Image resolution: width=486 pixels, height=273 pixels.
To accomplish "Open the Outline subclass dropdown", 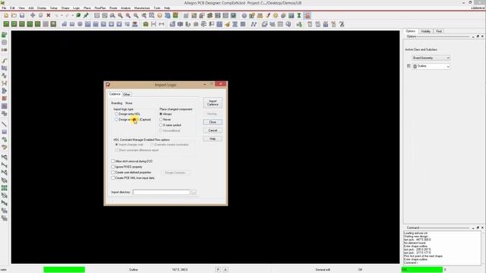I will (x=431, y=66).
